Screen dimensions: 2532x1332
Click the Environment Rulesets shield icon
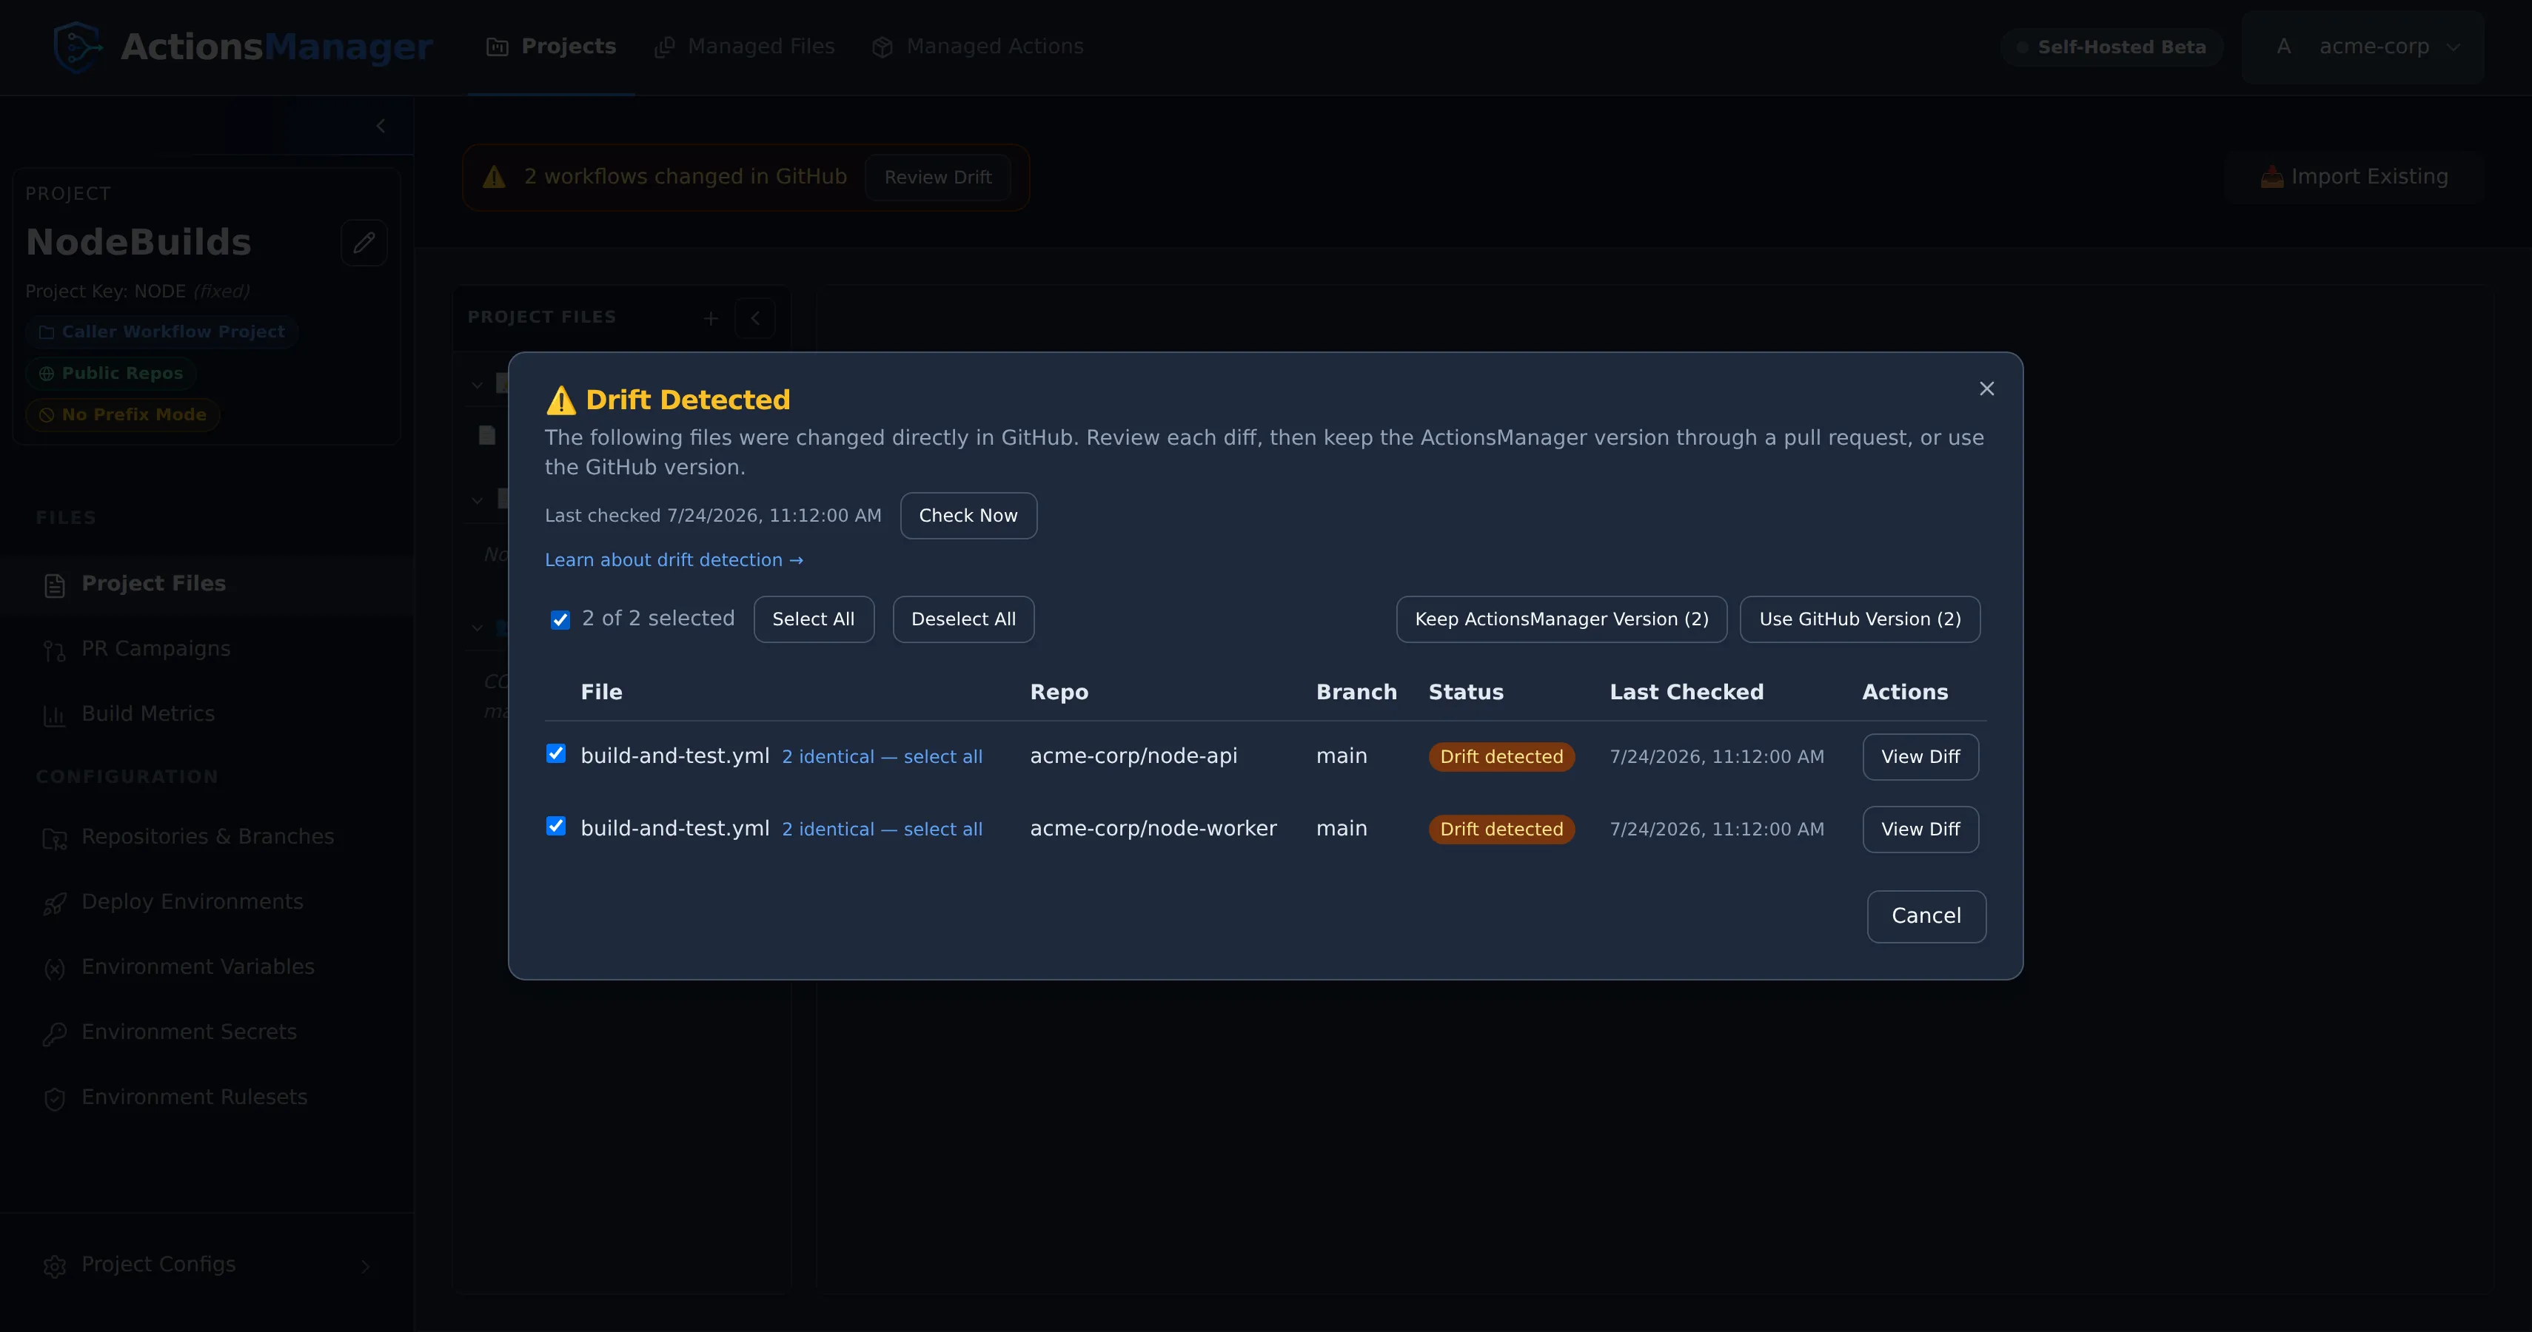tap(55, 1099)
